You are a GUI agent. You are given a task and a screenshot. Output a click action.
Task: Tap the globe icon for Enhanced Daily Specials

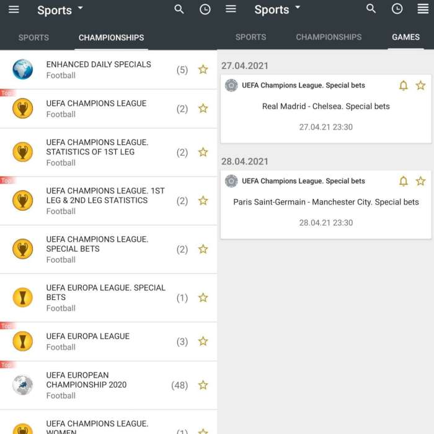[23, 69]
